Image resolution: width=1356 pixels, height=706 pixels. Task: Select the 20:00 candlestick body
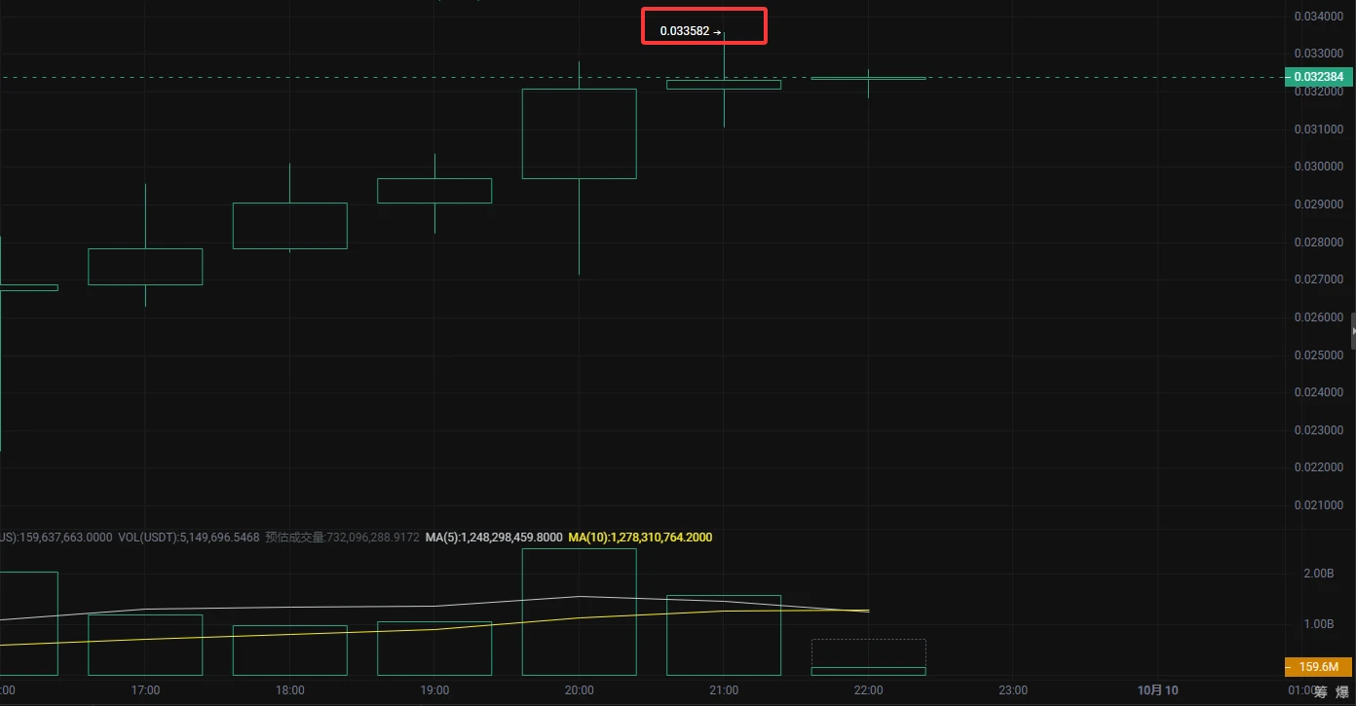click(x=580, y=133)
